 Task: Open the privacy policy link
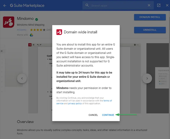(75, 103)
